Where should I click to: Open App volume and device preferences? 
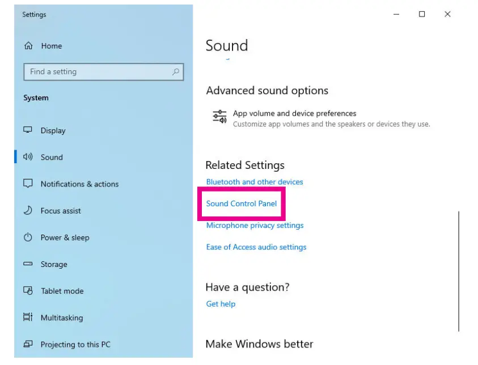(294, 113)
